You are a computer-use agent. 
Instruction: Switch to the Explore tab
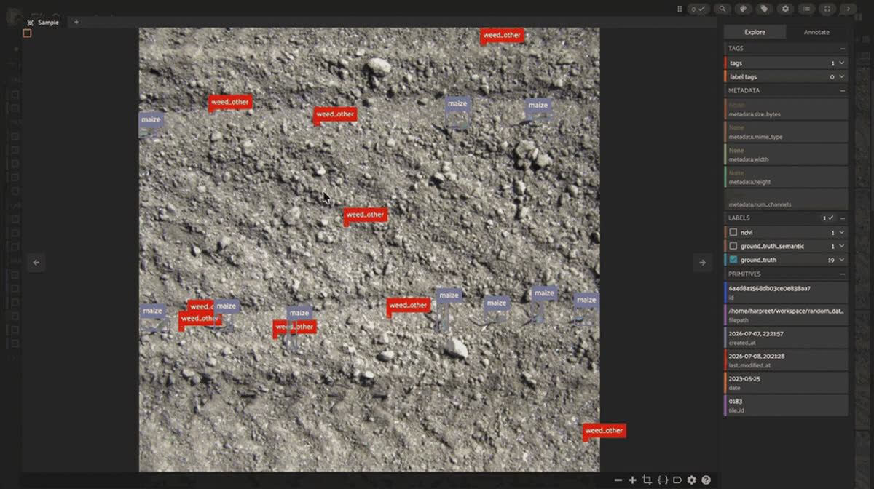click(x=755, y=32)
